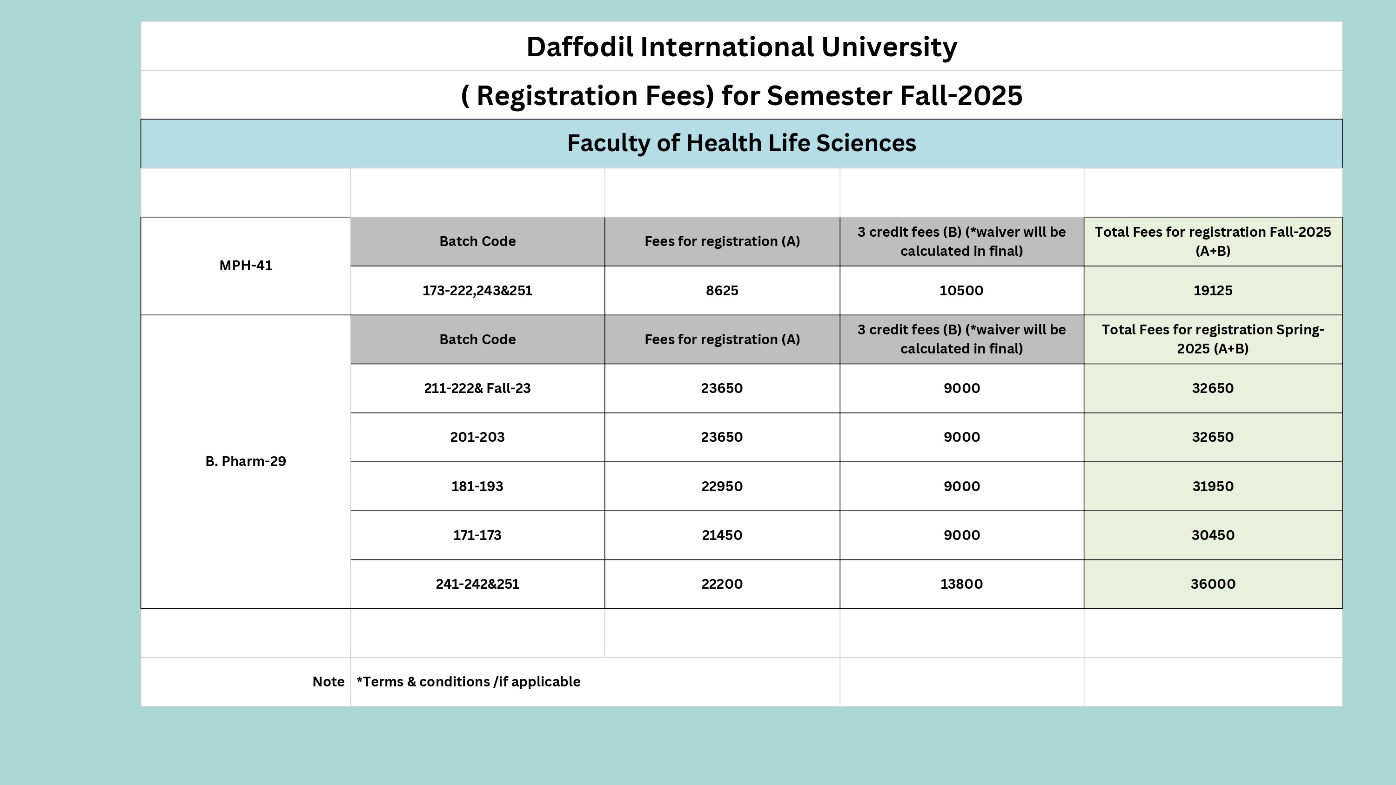Click 9000 credit fee in the 171-173 row

961,535
